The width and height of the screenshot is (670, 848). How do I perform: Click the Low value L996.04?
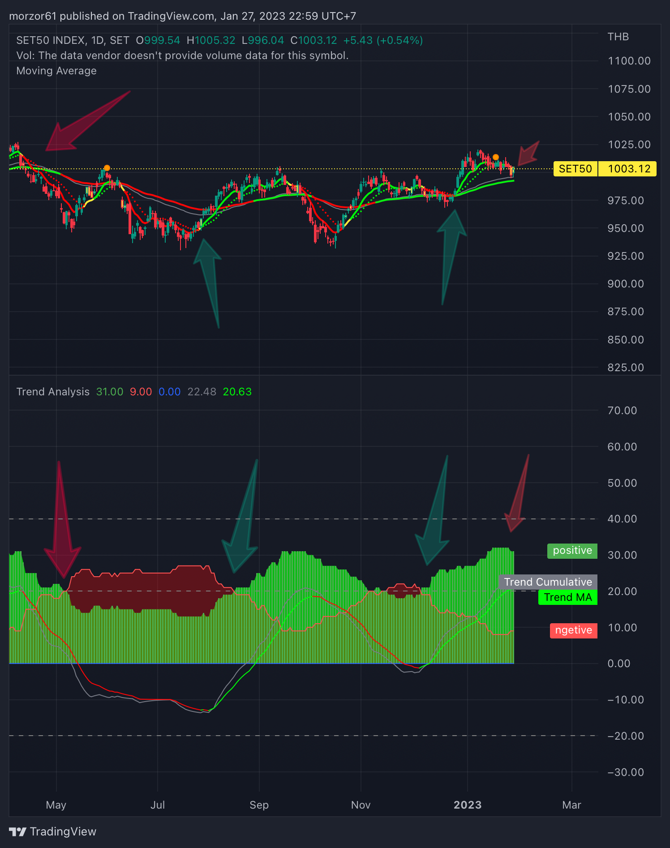pyautogui.click(x=263, y=40)
